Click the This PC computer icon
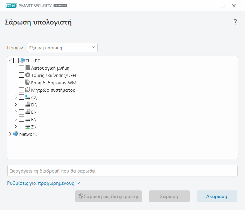The width and height of the screenshot is (245, 210). click(x=22, y=61)
